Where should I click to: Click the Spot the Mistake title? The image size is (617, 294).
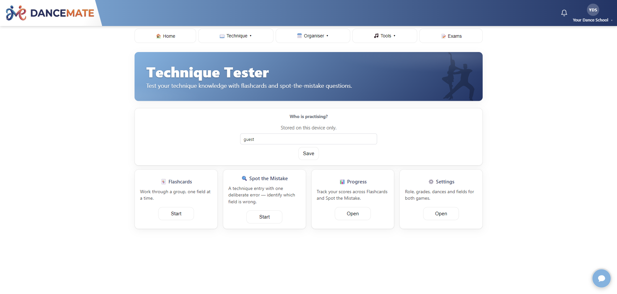(x=269, y=179)
